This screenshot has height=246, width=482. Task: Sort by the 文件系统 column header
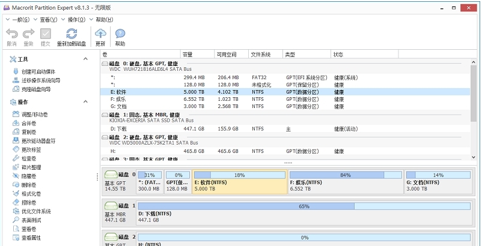261,55
